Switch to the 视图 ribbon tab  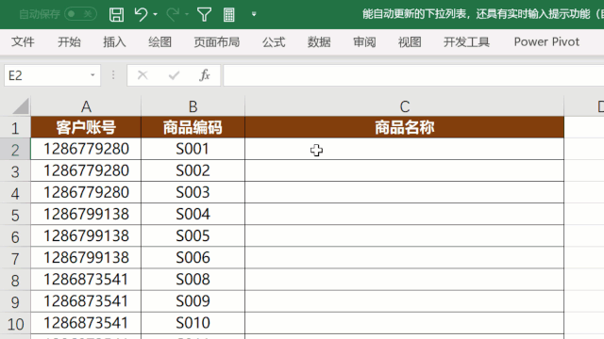[410, 41]
